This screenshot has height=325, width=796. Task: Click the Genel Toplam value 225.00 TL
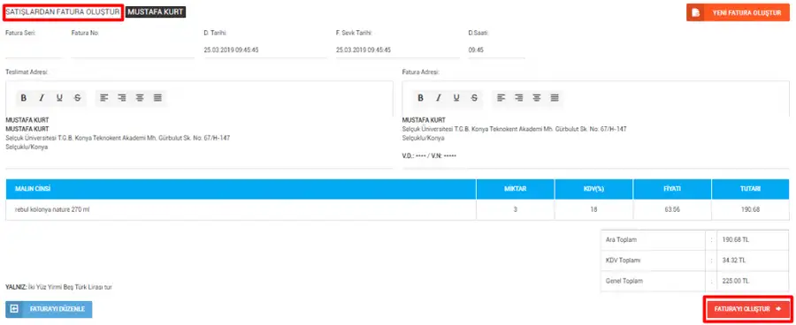click(736, 281)
